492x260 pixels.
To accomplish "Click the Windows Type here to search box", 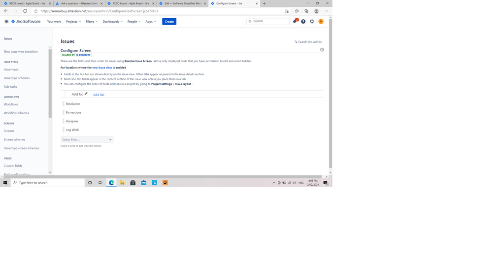I will (x=48, y=183).
